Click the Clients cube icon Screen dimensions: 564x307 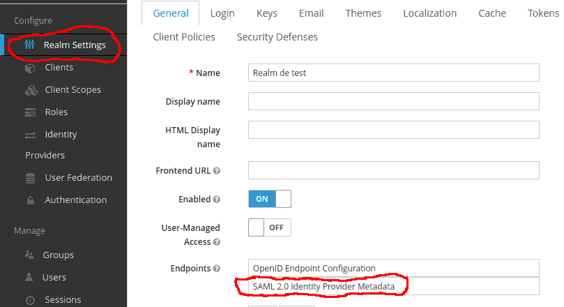point(30,68)
